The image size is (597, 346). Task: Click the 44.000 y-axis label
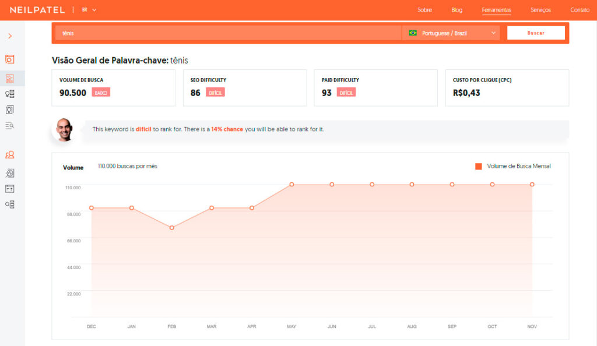74,268
